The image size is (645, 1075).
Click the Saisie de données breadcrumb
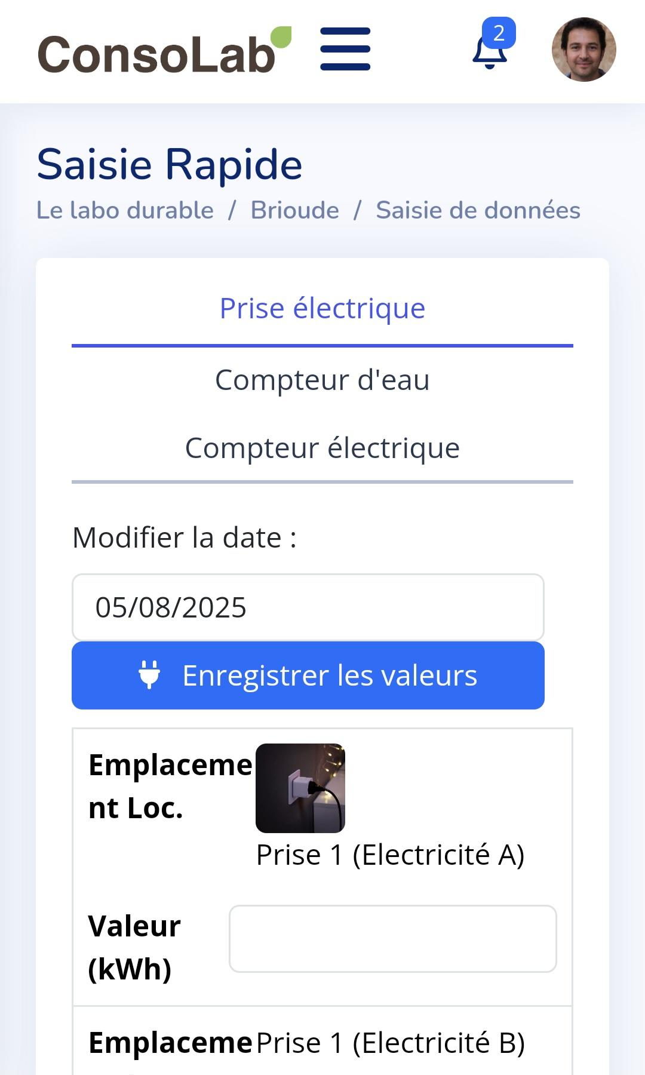pos(478,210)
